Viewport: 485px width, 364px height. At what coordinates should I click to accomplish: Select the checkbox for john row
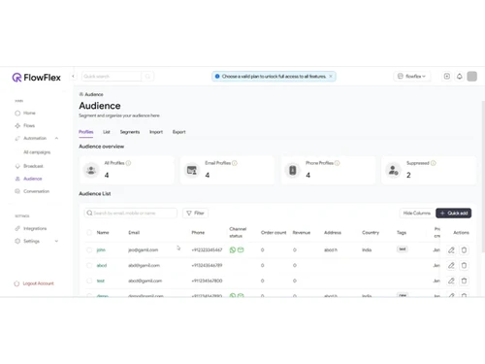(x=89, y=249)
